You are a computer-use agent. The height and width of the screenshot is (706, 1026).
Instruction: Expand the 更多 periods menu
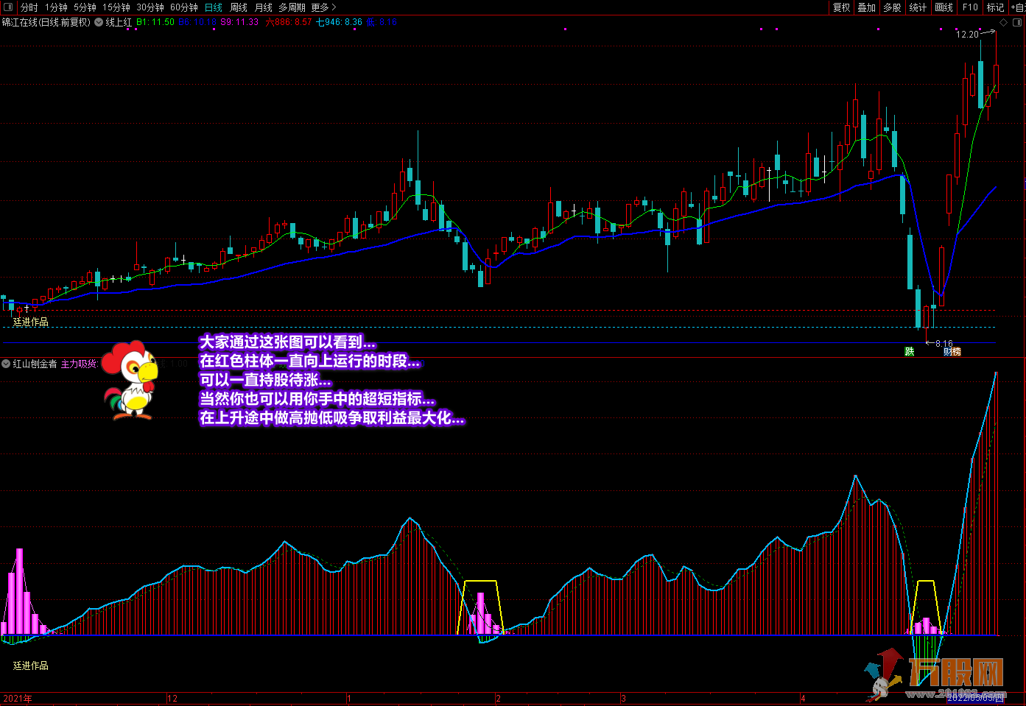[323, 7]
